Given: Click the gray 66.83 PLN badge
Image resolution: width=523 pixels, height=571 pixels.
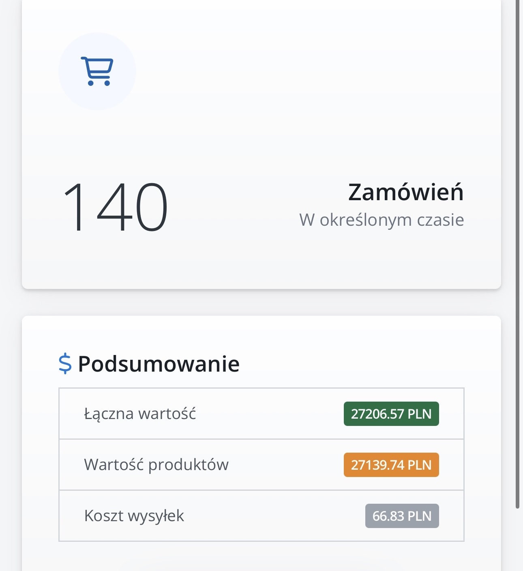Looking at the screenshot, I should 402,516.
